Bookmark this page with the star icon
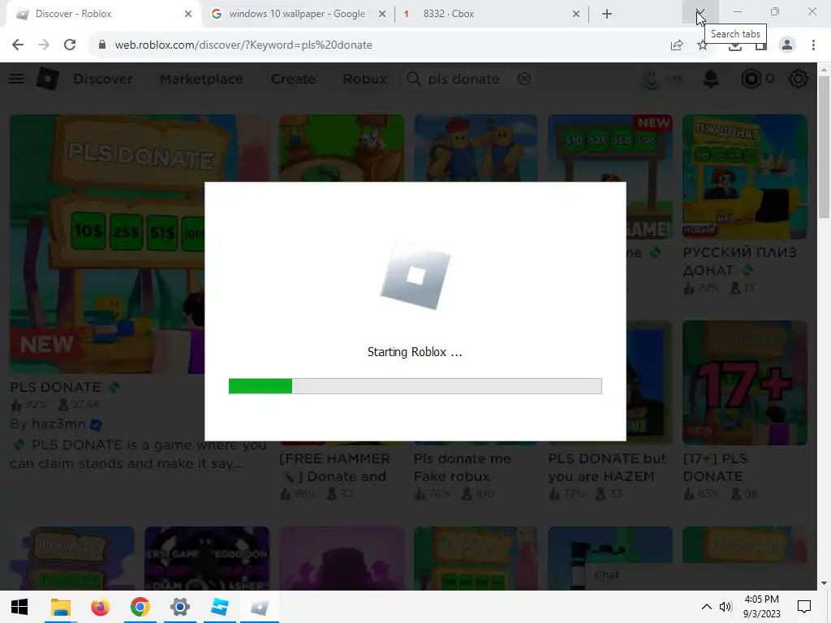This screenshot has height=623, width=831. pyautogui.click(x=702, y=45)
